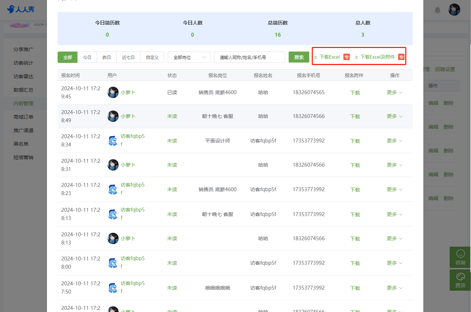Download attachment in 平面设计师 row
471x312 pixels.
(355, 141)
